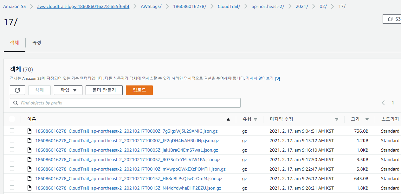This screenshot has width=401, height=194.
Task: Toggle the select-all objects checkbox
Action: (x=12, y=119)
